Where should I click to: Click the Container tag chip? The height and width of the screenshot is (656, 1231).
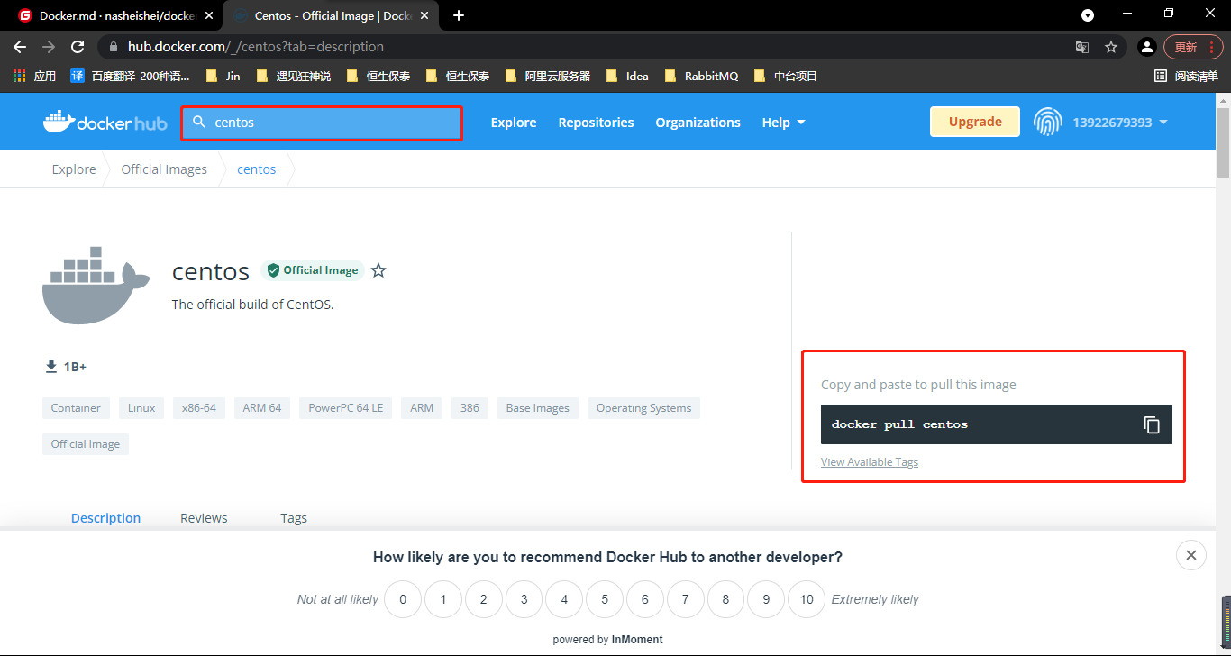(x=76, y=408)
